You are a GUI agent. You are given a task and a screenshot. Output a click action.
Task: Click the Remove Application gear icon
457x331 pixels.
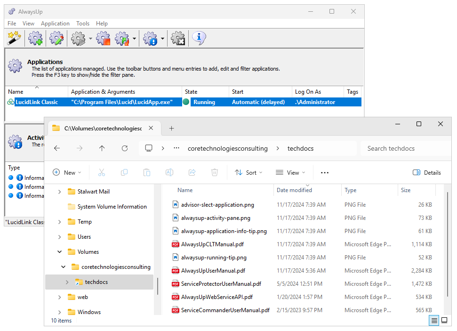tap(178, 38)
